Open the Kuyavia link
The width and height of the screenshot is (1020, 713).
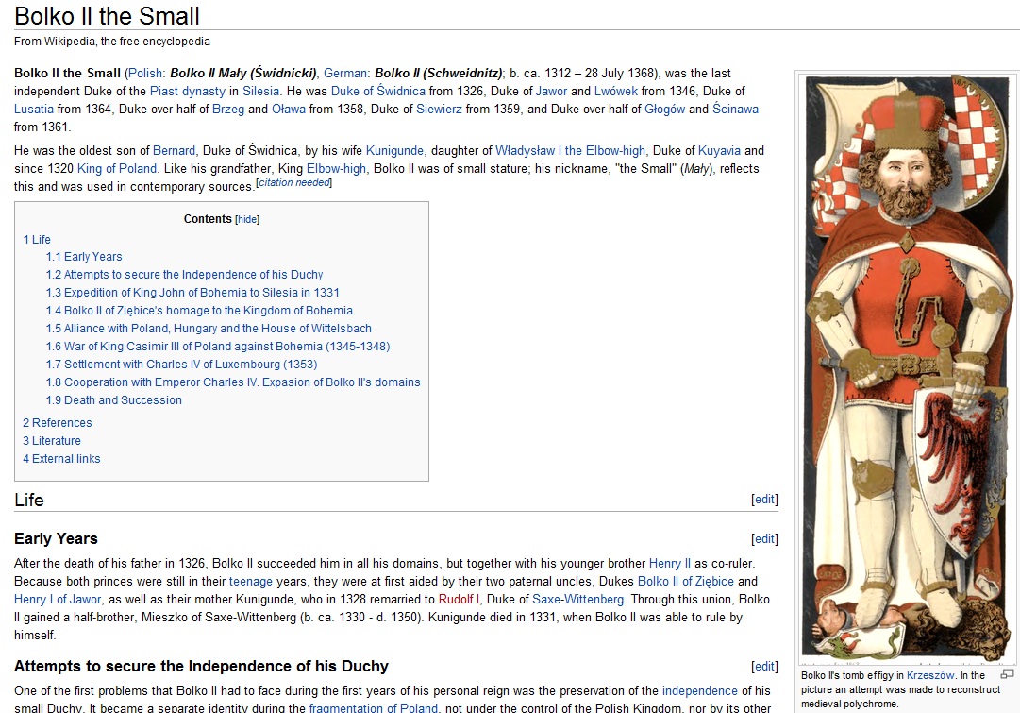pos(719,151)
